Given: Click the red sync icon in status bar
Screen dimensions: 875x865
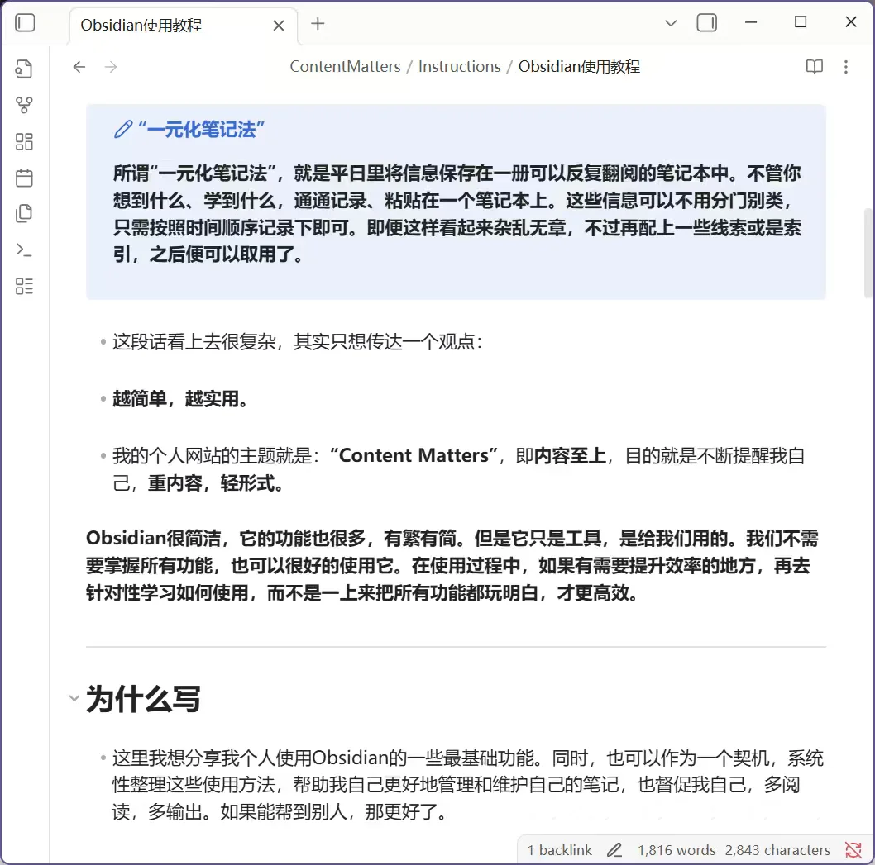Looking at the screenshot, I should click(x=853, y=849).
